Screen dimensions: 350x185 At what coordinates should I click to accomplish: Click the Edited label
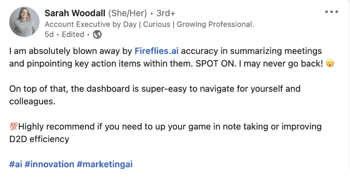pyautogui.click(x=73, y=35)
